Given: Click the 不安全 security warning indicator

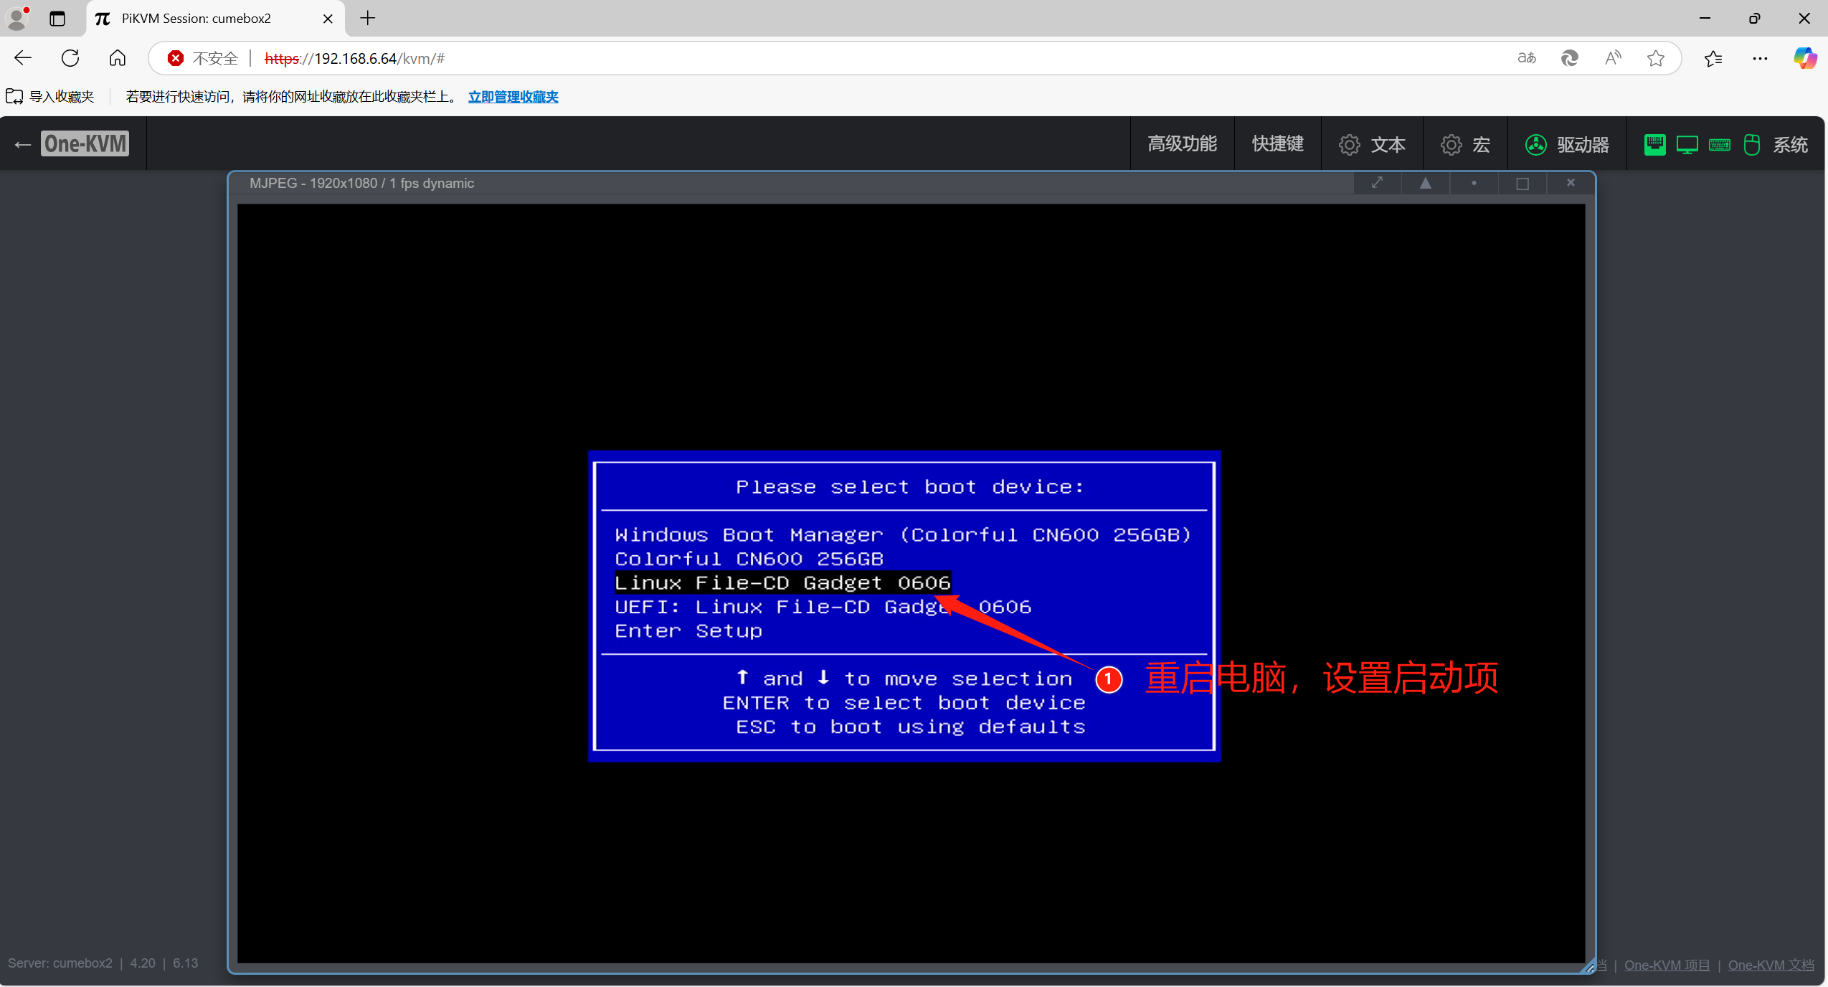Looking at the screenshot, I should (x=202, y=58).
